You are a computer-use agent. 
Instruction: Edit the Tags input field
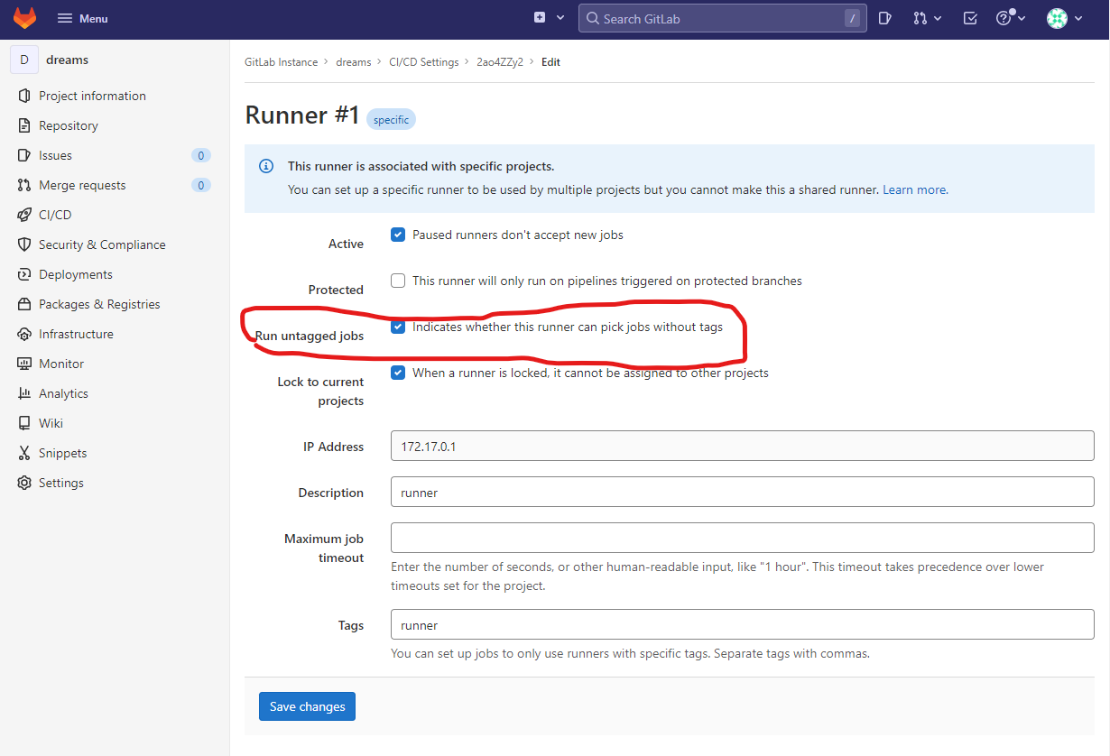pos(743,625)
